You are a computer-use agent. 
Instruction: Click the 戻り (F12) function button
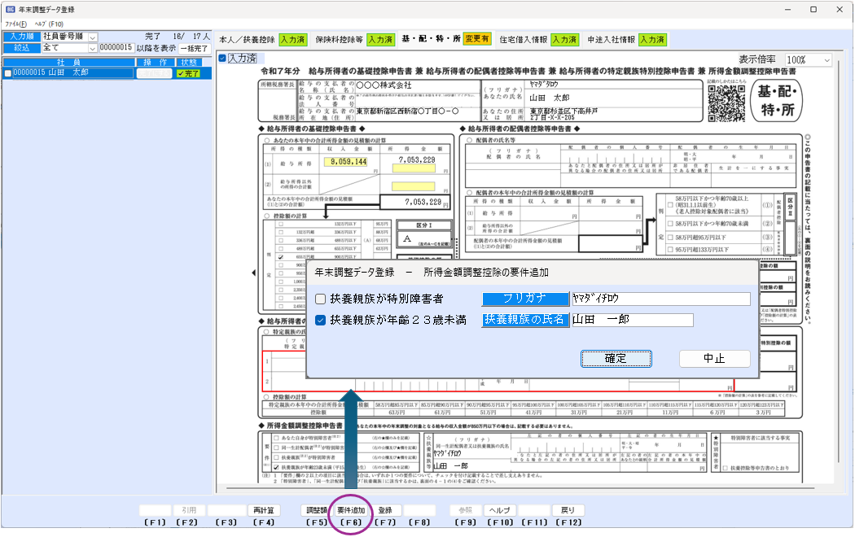point(568,510)
